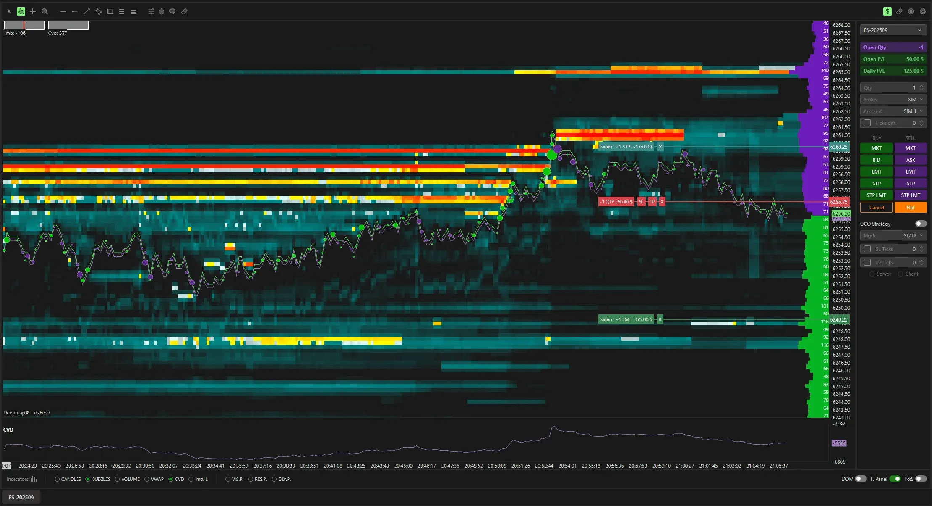Open the Indicators panel at the bottom

tap(21, 479)
